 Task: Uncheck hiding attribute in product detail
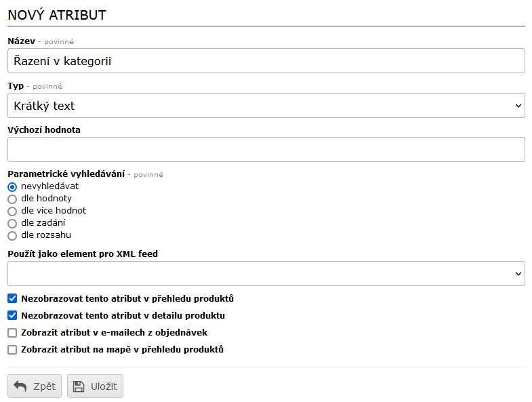(12, 315)
